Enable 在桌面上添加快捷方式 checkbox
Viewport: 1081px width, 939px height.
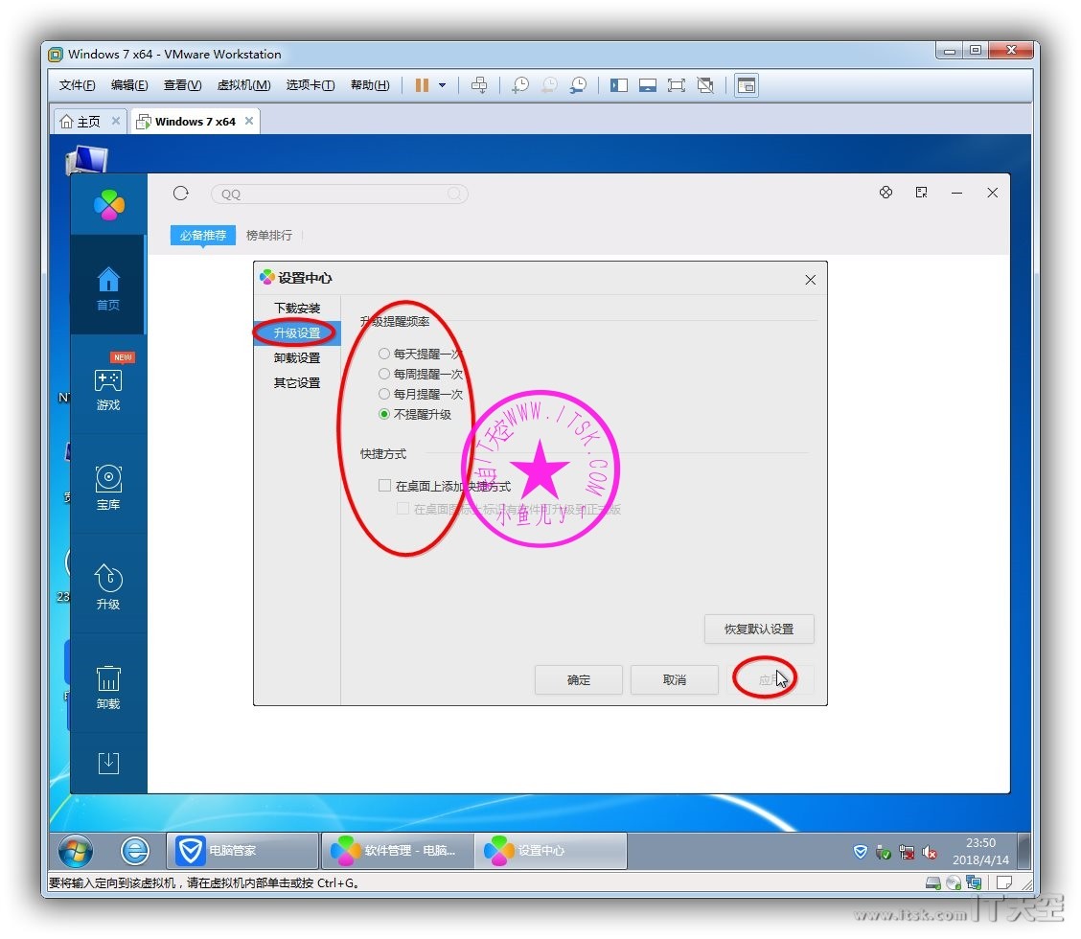(384, 486)
